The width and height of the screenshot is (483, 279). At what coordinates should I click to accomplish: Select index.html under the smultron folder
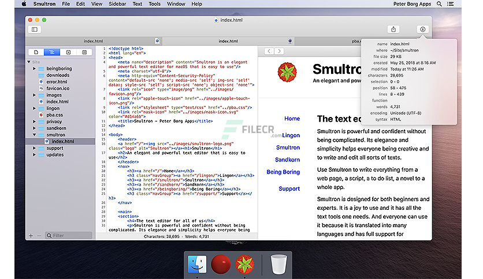point(63,141)
